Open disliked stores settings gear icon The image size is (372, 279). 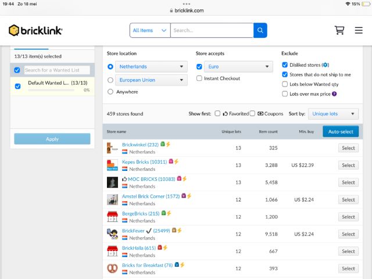[326, 65]
